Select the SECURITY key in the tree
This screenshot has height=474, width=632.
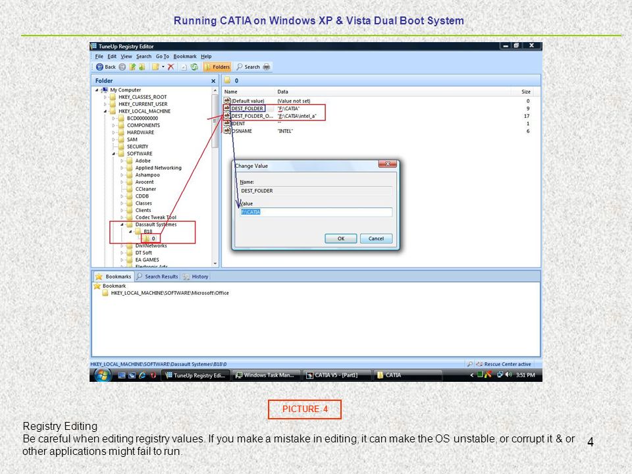tap(138, 147)
